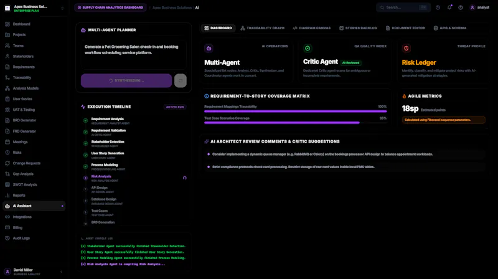This screenshot has width=498, height=279.
Task: Open the Requirements section
Action: coord(34,67)
